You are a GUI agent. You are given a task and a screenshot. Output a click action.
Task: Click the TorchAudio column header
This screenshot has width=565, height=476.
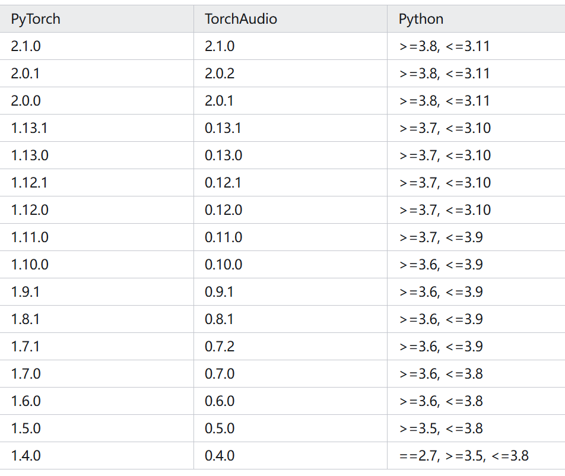click(290, 19)
